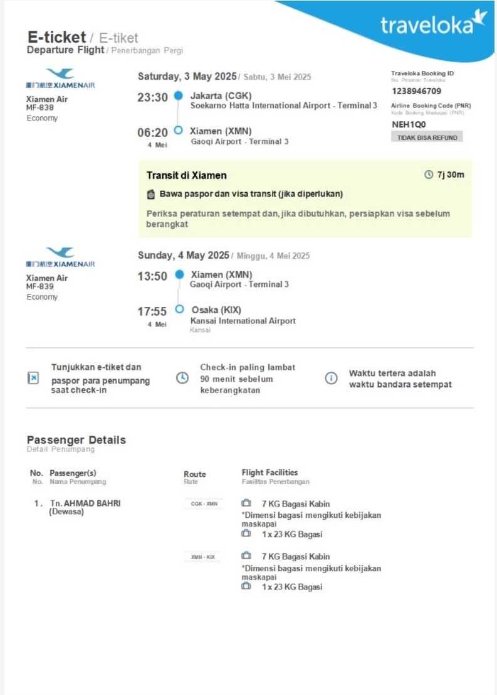Click the PNR code NEH1Q0
497x695 pixels.
[x=409, y=124]
